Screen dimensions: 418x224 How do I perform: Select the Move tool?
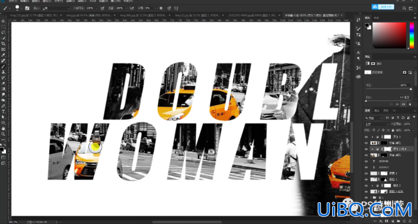click(3, 21)
